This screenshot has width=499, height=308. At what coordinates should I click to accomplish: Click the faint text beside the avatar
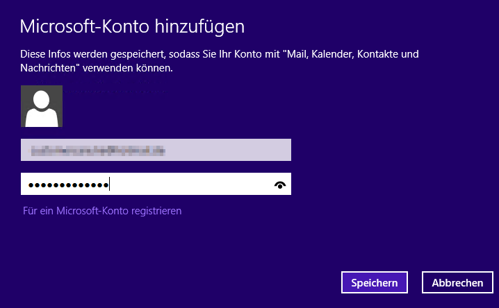click(115, 91)
